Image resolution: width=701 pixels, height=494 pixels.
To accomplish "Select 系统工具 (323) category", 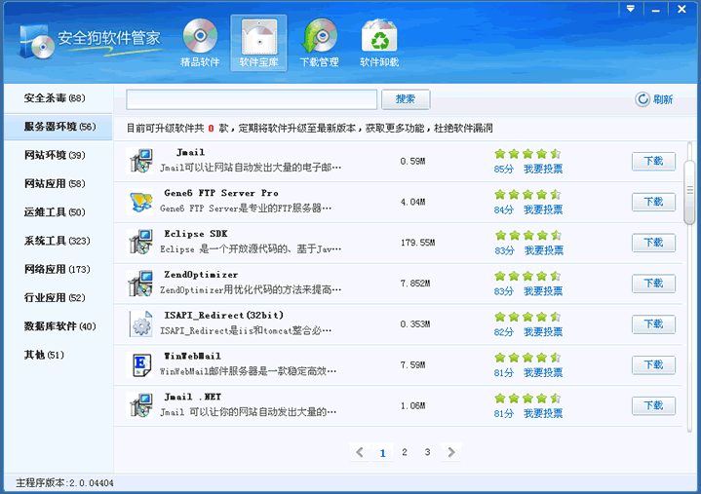I will click(58, 241).
